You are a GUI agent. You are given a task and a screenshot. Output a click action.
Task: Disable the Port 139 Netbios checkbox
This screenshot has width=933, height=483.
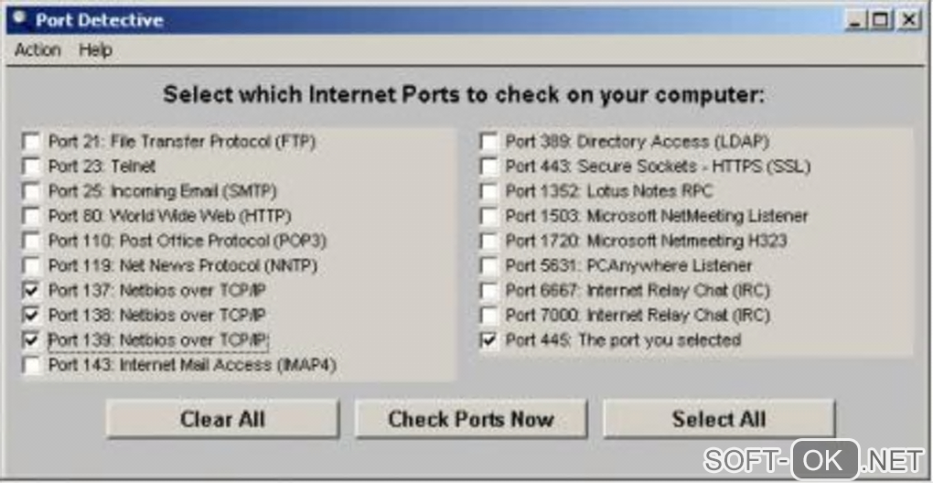[x=32, y=339]
